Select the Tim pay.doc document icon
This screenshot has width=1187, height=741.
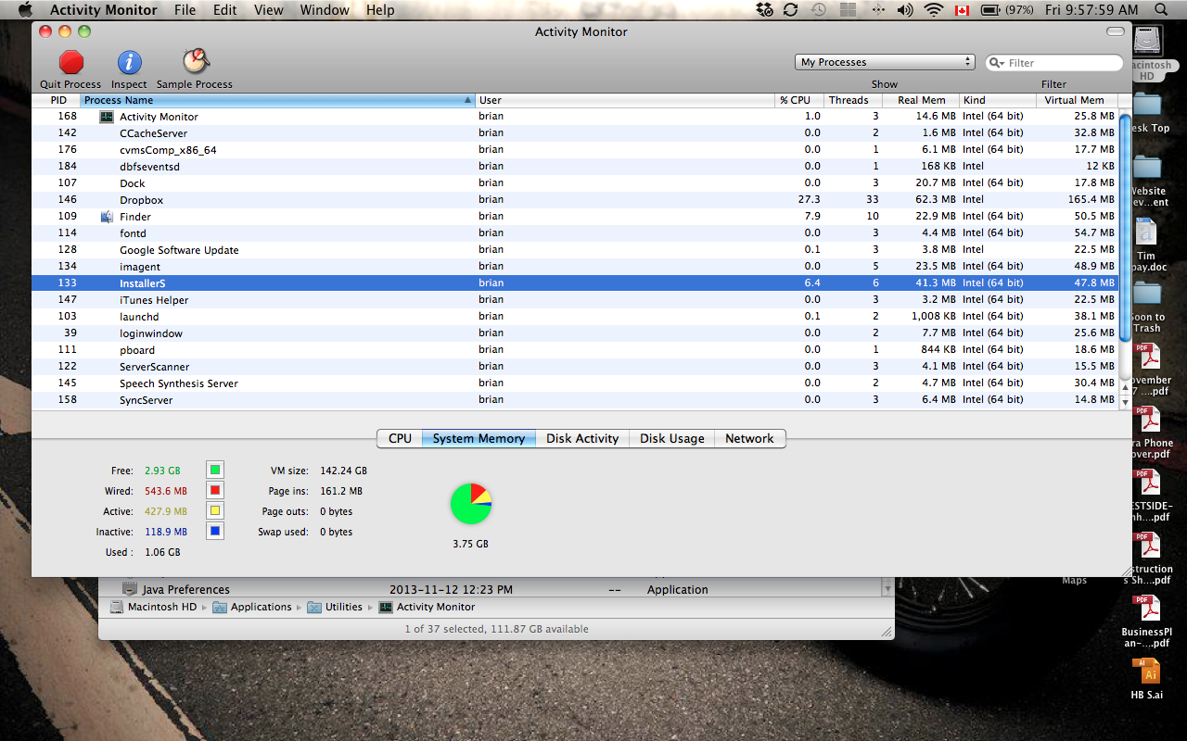[x=1147, y=232]
